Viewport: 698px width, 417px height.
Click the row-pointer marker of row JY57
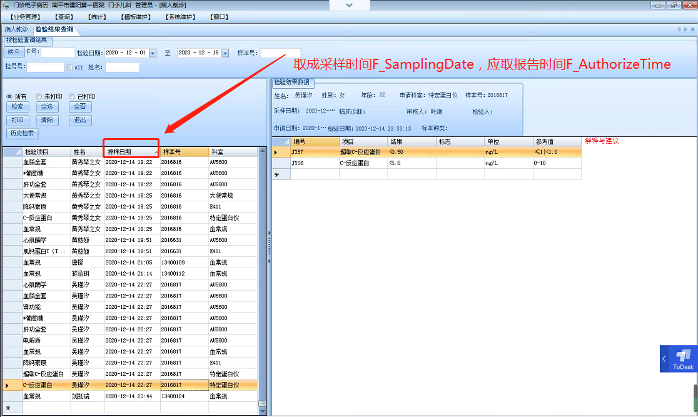click(x=276, y=152)
